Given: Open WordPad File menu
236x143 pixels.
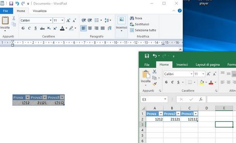Looking at the screenshot, I should point(5,11).
